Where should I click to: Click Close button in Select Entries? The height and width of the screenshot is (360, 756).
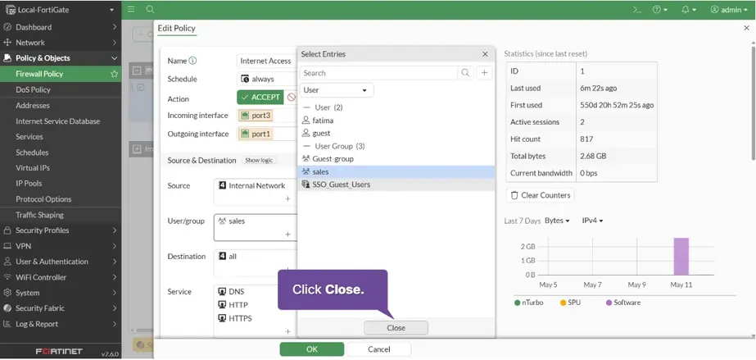coord(396,328)
